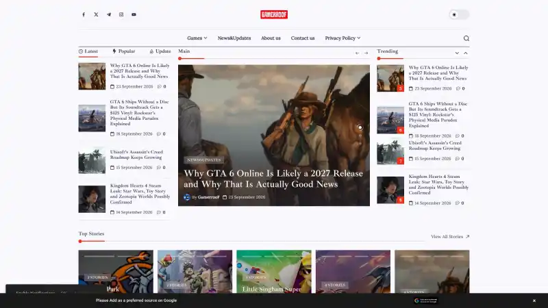Open Contact us menu item
The width and height of the screenshot is (548, 308).
tap(303, 38)
